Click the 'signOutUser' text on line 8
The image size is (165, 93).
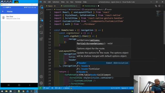pos(73,33)
